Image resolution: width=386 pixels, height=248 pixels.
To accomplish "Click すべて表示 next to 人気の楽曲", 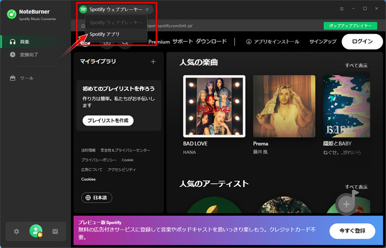I will [x=356, y=65].
